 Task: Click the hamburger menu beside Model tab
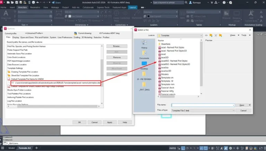pyautogui.click(x=2, y=148)
